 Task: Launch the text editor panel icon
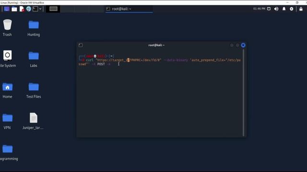tap(22, 9)
